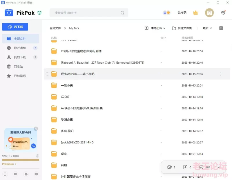232x180 pixels.
Task: Expand the task status panel chevron
Action: (219, 167)
